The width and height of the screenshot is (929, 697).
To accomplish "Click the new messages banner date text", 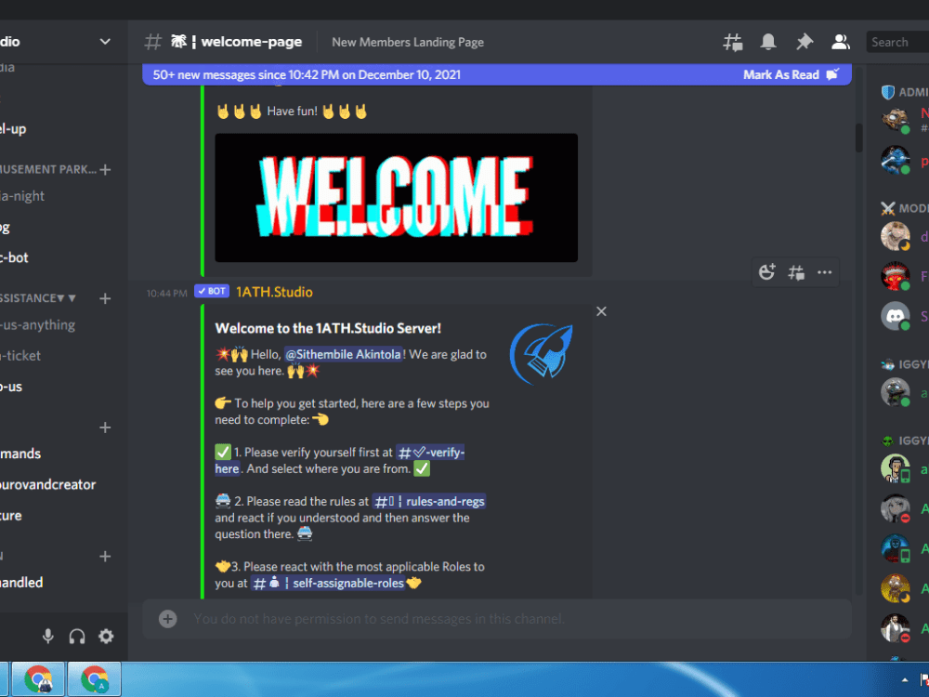I will pos(307,74).
